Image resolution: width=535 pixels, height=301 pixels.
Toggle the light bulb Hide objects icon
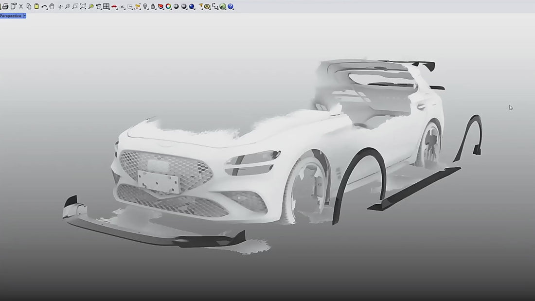tap(145, 6)
